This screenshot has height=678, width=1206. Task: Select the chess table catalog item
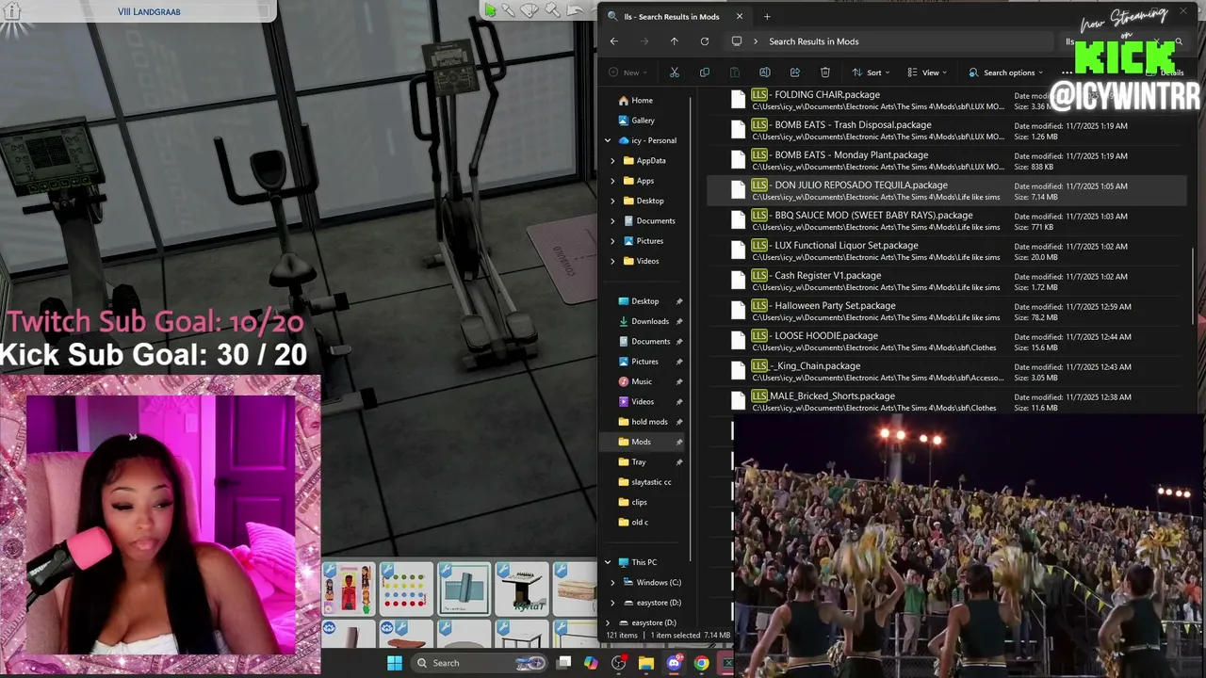point(522,589)
